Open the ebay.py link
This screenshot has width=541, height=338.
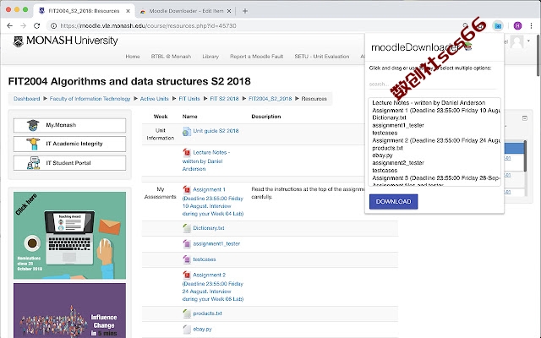click(202, 329)
